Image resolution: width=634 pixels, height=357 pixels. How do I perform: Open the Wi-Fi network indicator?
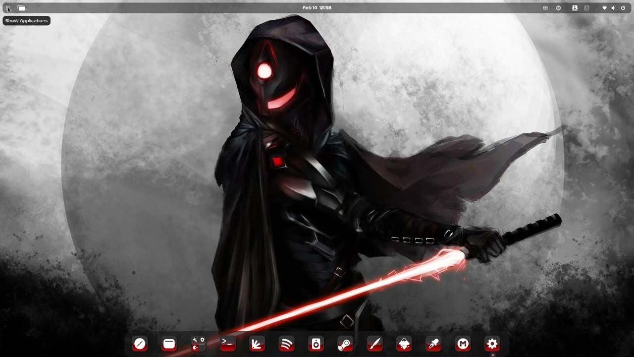point(604,8)
